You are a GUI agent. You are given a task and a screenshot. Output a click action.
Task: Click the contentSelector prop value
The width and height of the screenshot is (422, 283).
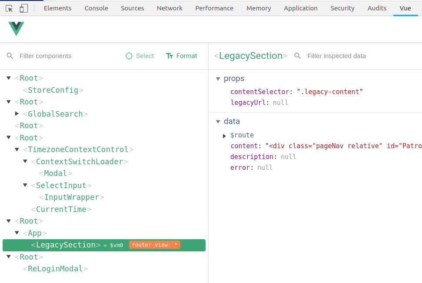(x=330, y=92)
